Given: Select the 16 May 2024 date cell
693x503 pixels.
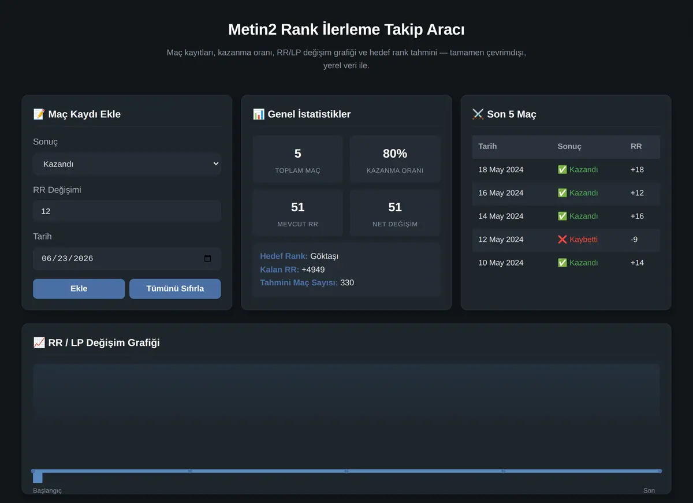Looking at the screenshot, I should click(x=501, y=193).
